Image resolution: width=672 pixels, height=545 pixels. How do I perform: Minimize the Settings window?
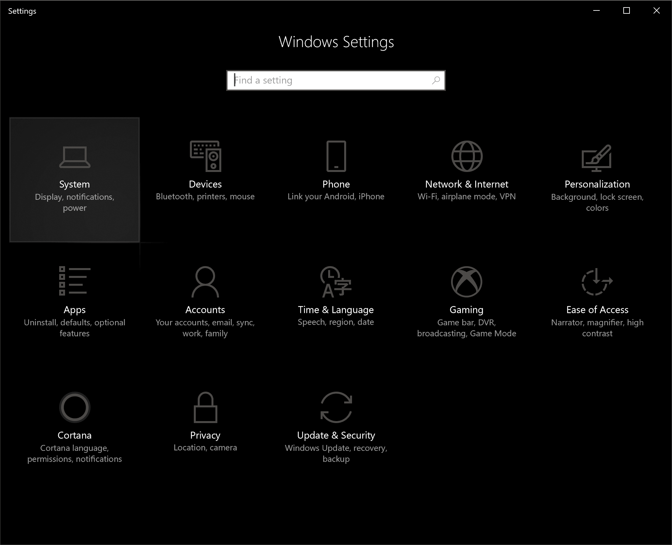coord(596,11)
